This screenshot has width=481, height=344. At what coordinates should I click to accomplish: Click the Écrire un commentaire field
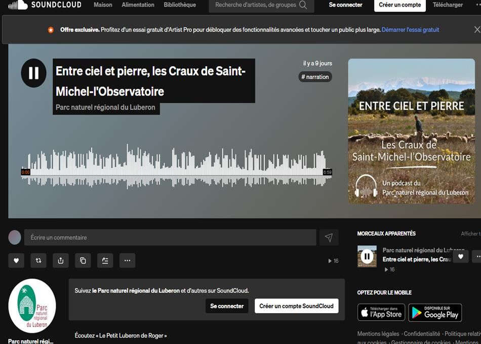(x=170, y=237)
